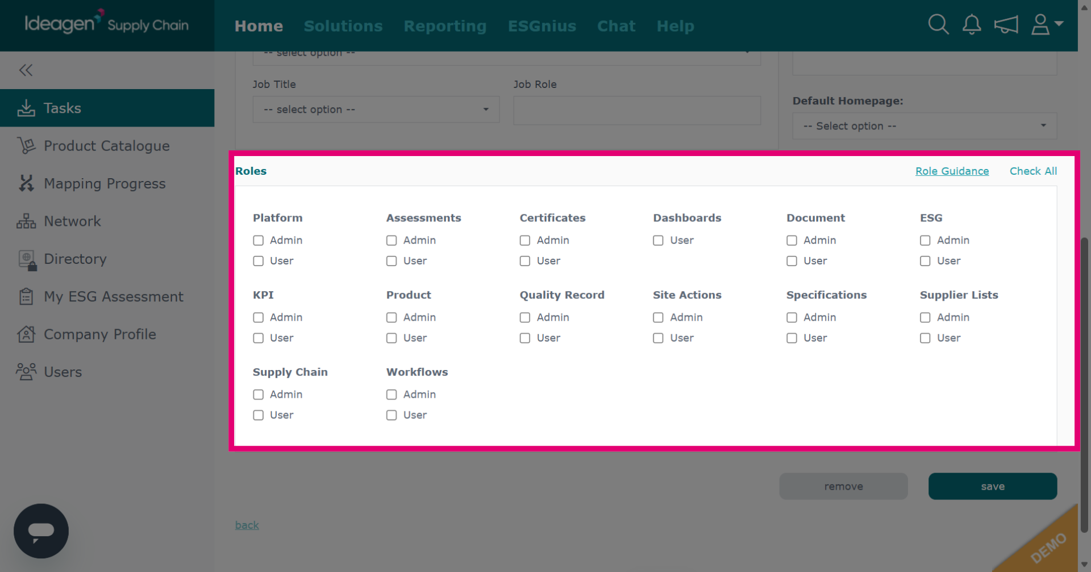This screenshot has height=572, width=1091.
Task: Click inside the Job Role field
Action: tap(637, 110)
